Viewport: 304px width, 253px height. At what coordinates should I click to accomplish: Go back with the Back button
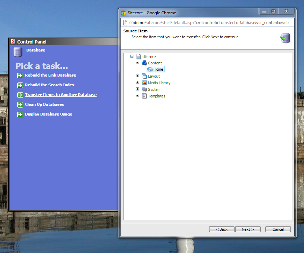[222, 229]
